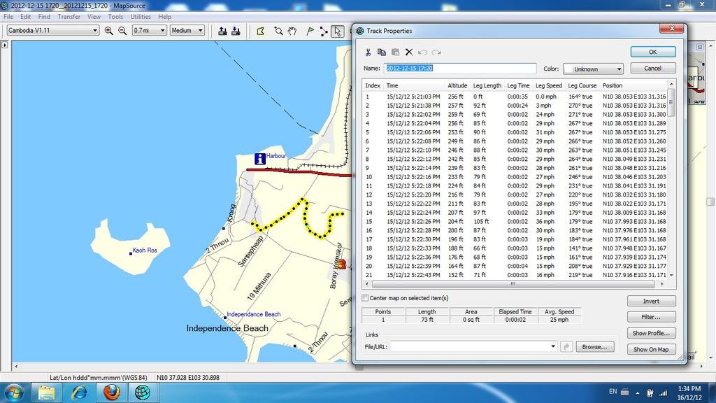
Task: Select the Route tool icon
Action: [x=323, y=31]
